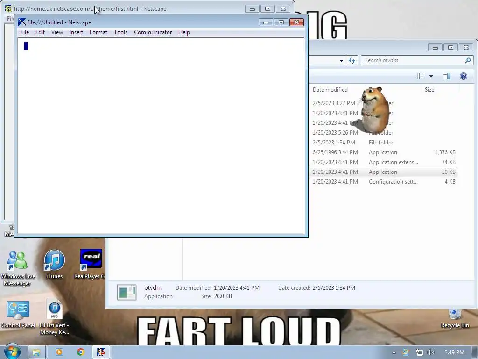Select the row dated 6/25/1996 3:44 PM
Screen dimensions: 478x359
pos(384,152)
